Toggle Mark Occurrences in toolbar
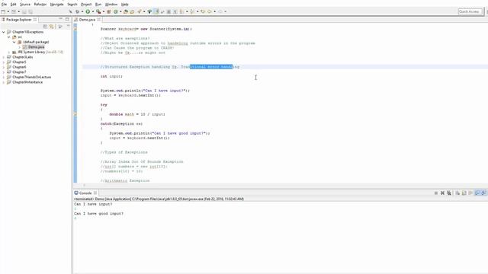This screenshot has height=274, width=488. tap(149, 11)
